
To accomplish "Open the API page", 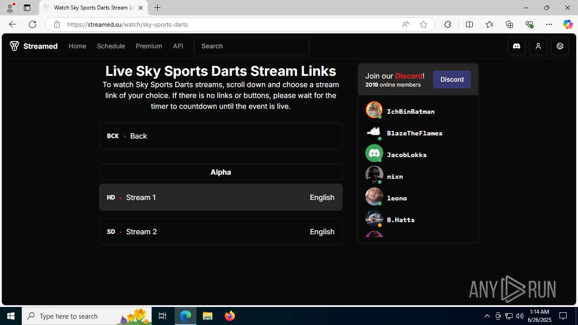I will coord(178,46).
